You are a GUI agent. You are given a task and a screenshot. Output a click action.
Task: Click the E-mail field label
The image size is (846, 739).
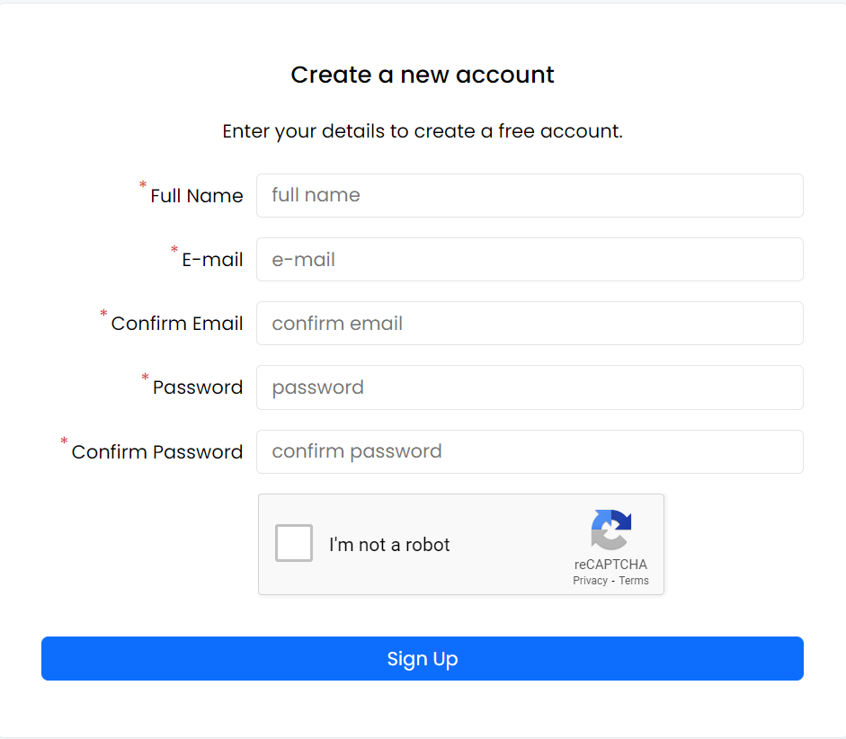pyautogui.click(x=211, y=259)
